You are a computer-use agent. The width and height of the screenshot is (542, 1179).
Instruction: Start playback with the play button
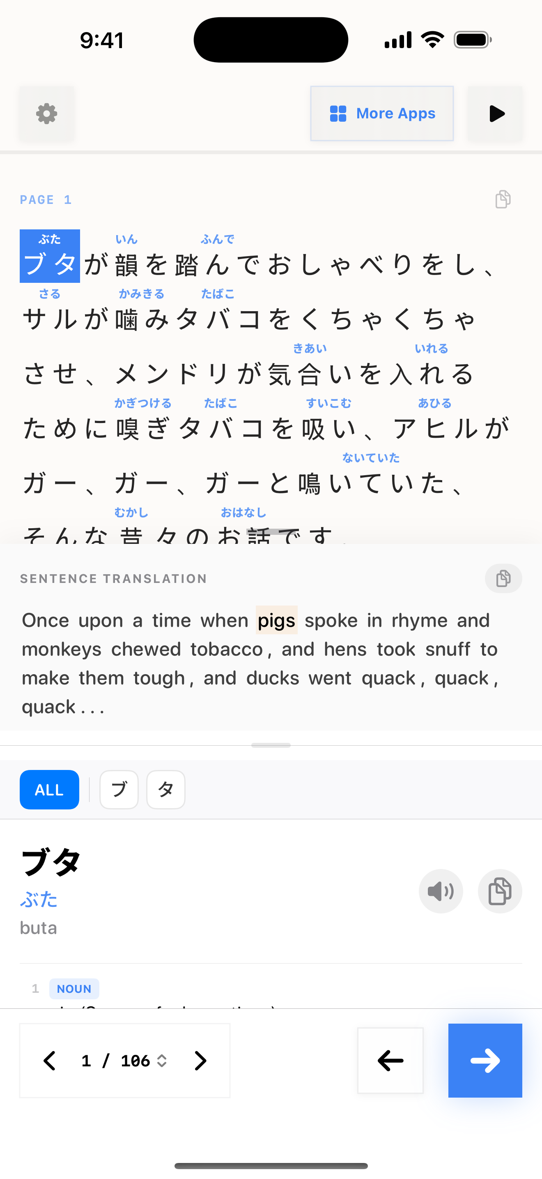pos(495,113)
